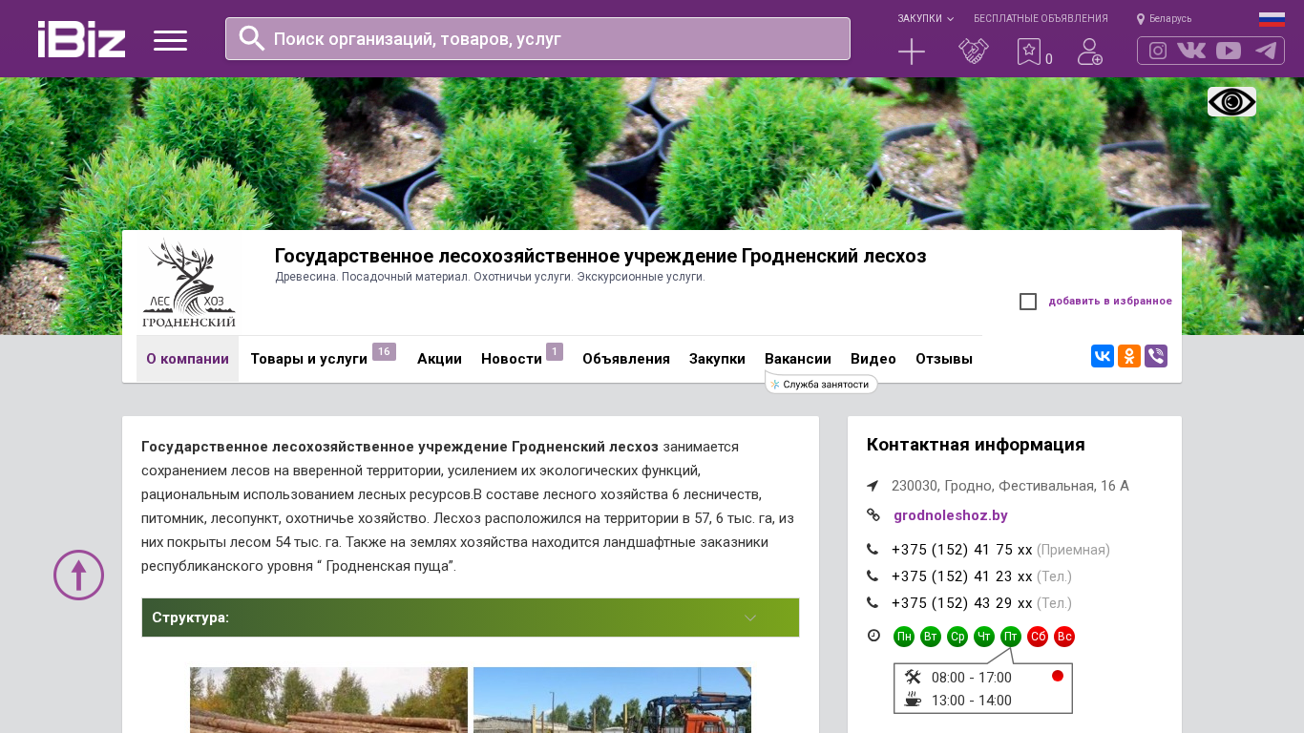Screen dimensions: 1304x733
Task: Click the plus add icon in header
Action: click(912, 52)
